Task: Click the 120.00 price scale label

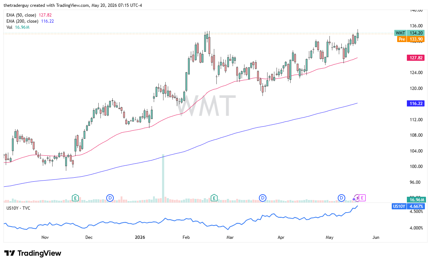Action: (416, 88)
